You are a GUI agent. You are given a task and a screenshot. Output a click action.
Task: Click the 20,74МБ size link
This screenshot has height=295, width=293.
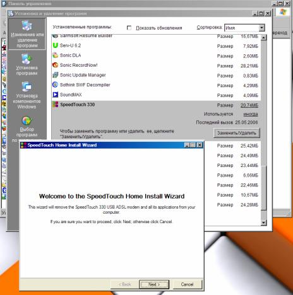tap(249, 105)
